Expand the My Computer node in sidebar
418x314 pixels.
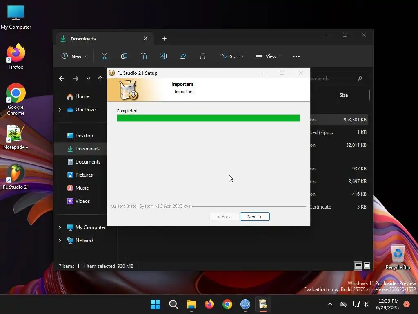click(x=60, y=227)
